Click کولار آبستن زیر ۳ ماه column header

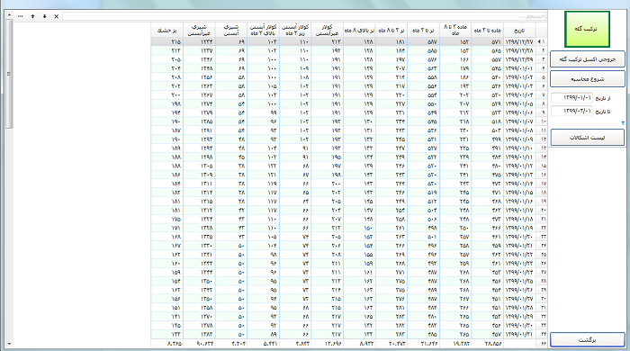[295, 31]
